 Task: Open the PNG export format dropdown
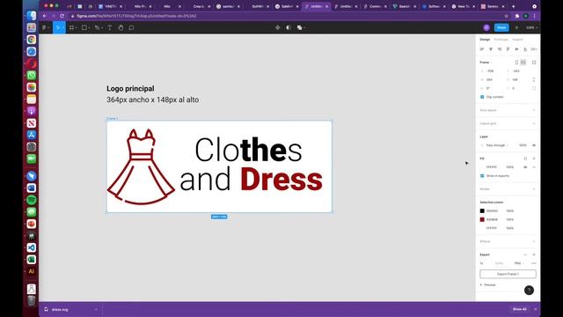(x=519, y=263)
